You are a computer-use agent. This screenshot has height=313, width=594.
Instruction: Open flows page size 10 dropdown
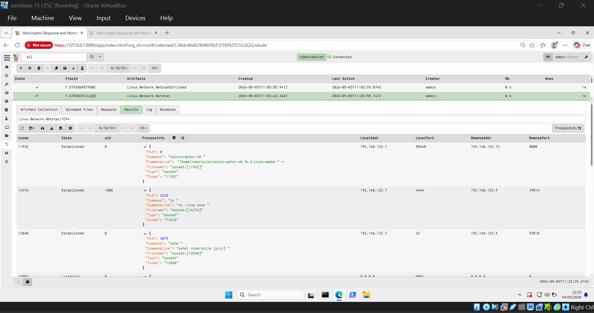(155, 68)
